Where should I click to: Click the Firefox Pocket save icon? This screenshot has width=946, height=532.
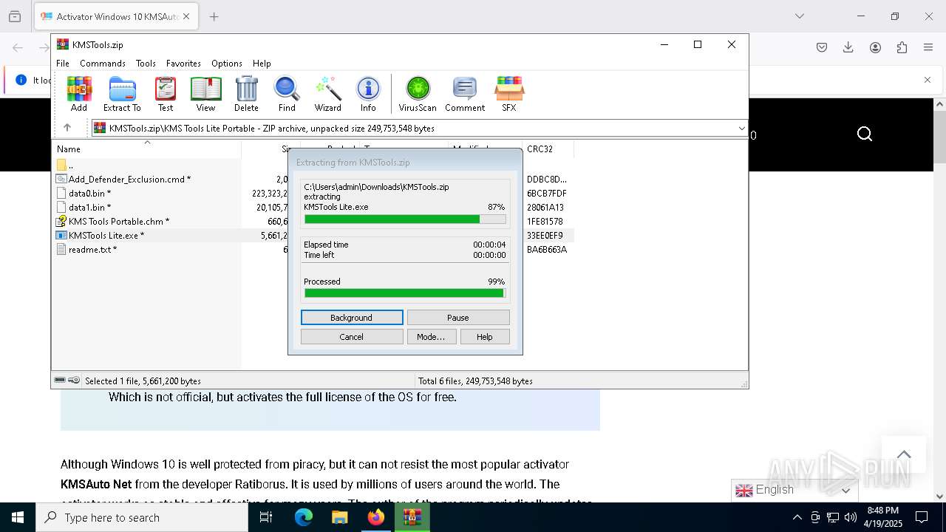click(x=822, y=47)
